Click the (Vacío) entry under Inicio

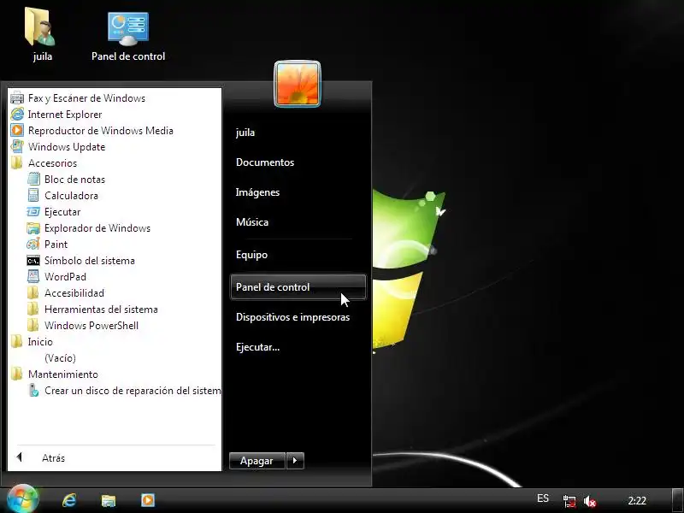point(60,358)
